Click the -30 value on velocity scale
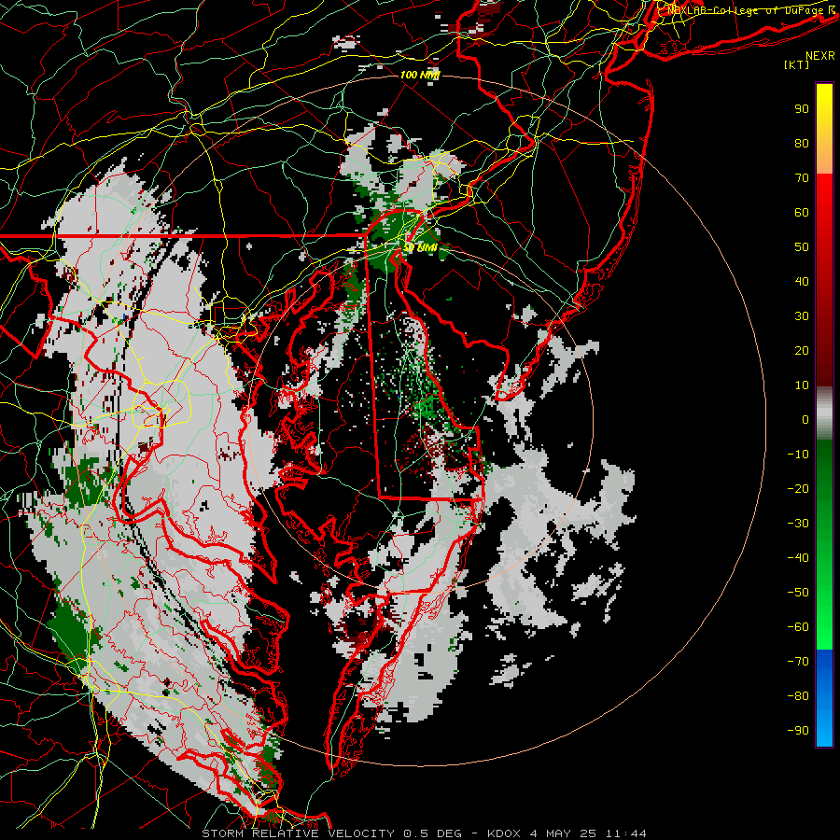This screenshot has width=840, height=840. coord(798,524)
